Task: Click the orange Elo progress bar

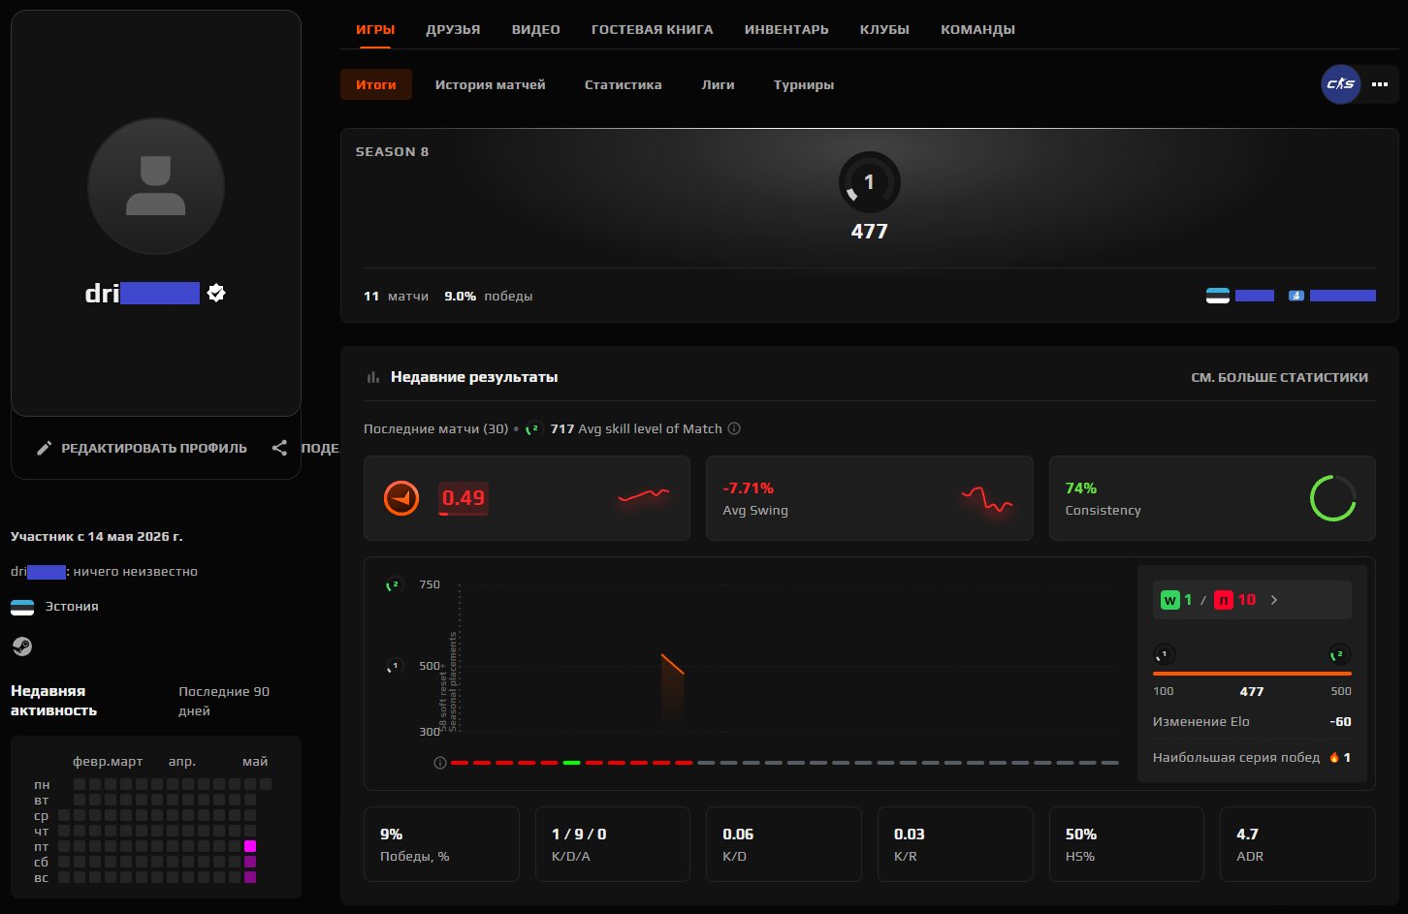Action: point(1252,673)
